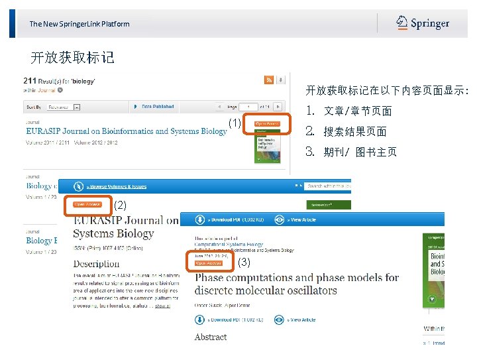Click the green SpringerOpen button
The width and height of the screenshot is (477, 358).
point(329,205)
